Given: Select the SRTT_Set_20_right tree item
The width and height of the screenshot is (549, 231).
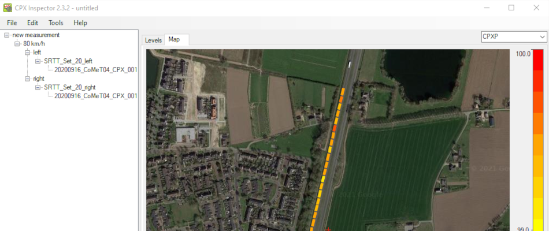Looking at the screenshot, I should click(69, 87).
